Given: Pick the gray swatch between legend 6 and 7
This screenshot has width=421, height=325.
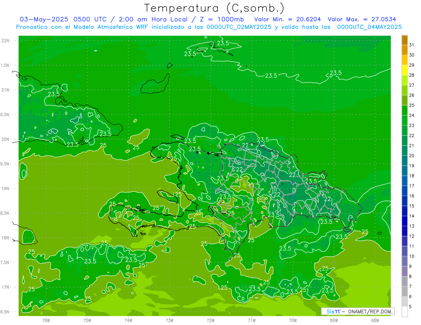Looking at the screenshot, I should tap(405, 291).
